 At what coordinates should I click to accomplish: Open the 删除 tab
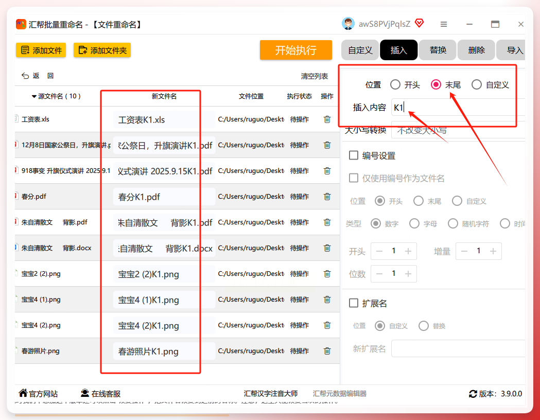[477, 50]
